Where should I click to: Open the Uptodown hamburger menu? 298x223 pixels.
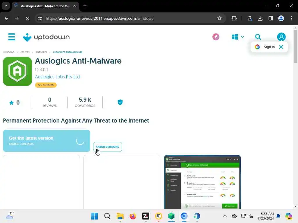pos(12,37)
